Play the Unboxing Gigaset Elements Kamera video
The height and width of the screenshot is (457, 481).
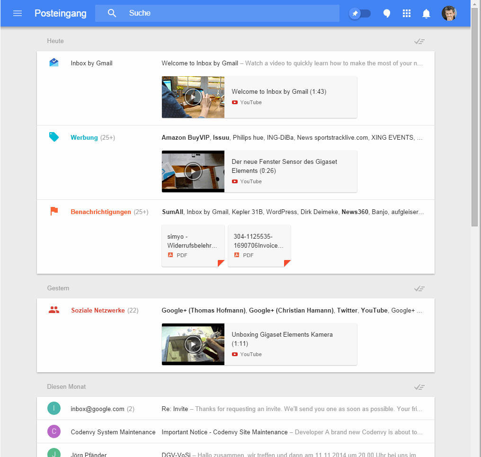pyautogui.click(x=193, y=344)
